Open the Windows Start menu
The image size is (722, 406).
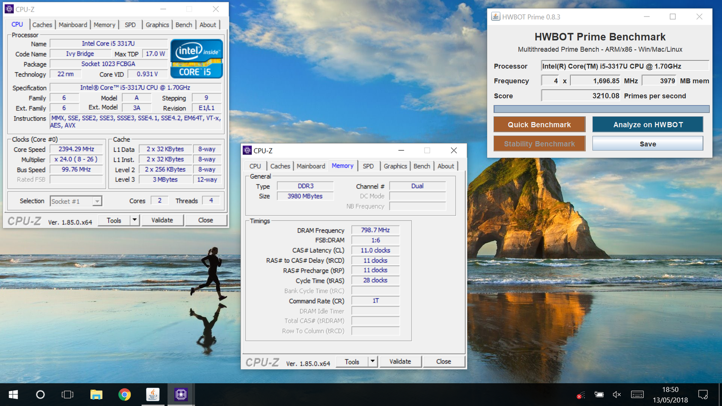14,394
